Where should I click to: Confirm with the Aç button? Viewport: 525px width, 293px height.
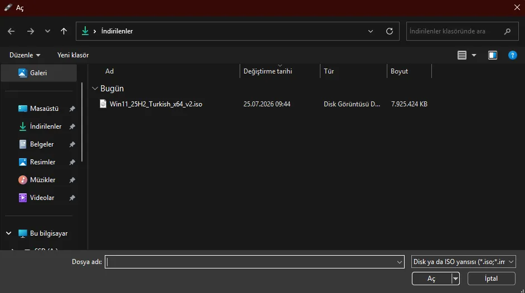tap(431, 279)
